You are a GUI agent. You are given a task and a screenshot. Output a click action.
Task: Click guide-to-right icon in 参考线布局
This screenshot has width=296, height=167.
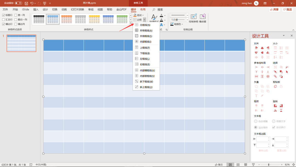click(268, 67)
